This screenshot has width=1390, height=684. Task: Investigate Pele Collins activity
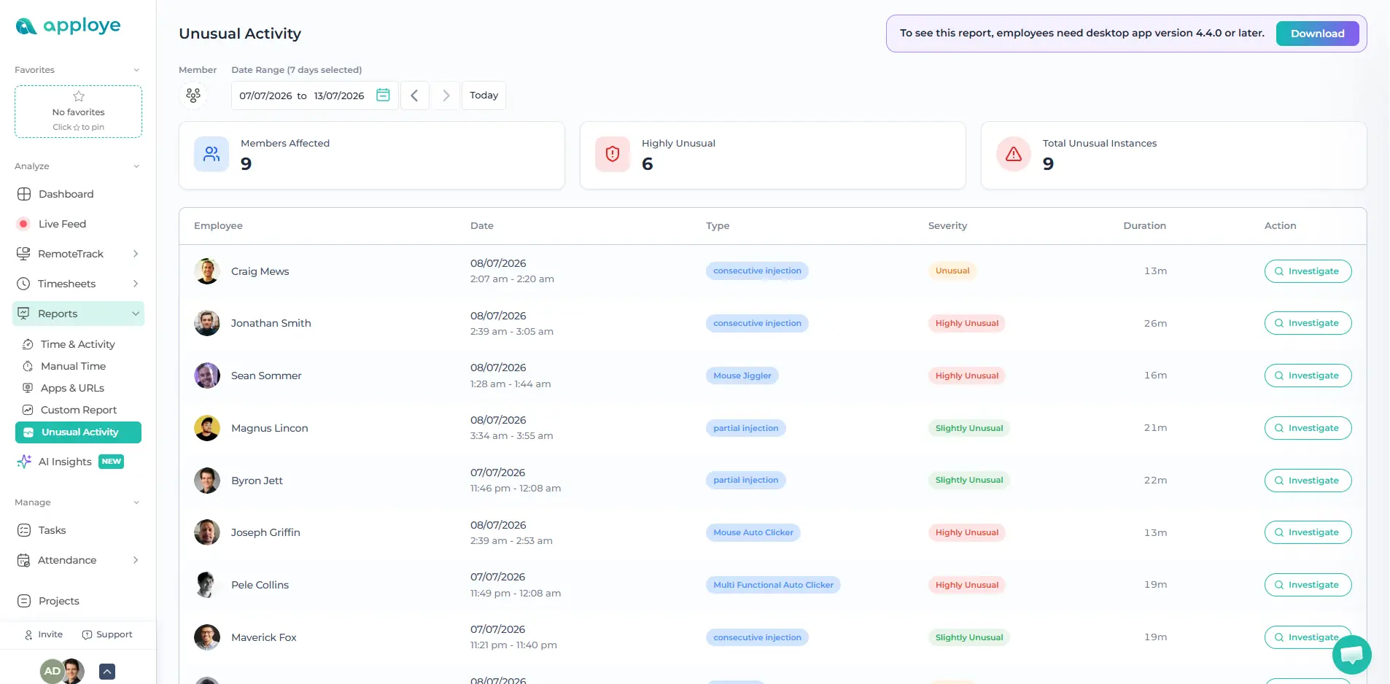(x=1308, y=585)
